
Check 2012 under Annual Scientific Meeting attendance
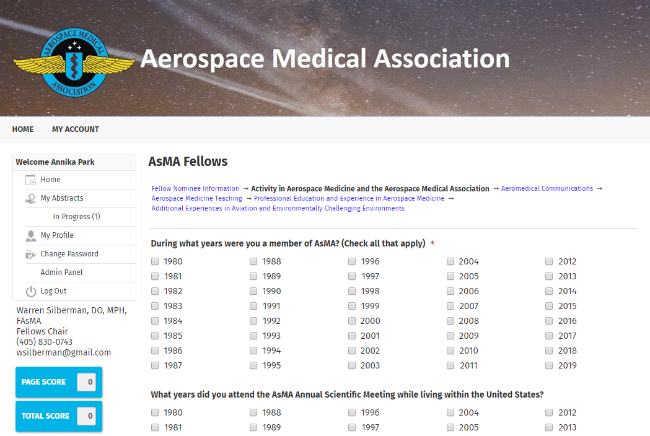[549, 412]
